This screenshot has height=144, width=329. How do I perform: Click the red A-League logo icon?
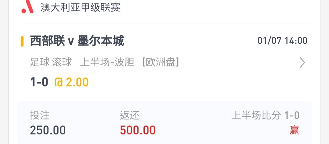pyautogui.click(x=27, y=7)
